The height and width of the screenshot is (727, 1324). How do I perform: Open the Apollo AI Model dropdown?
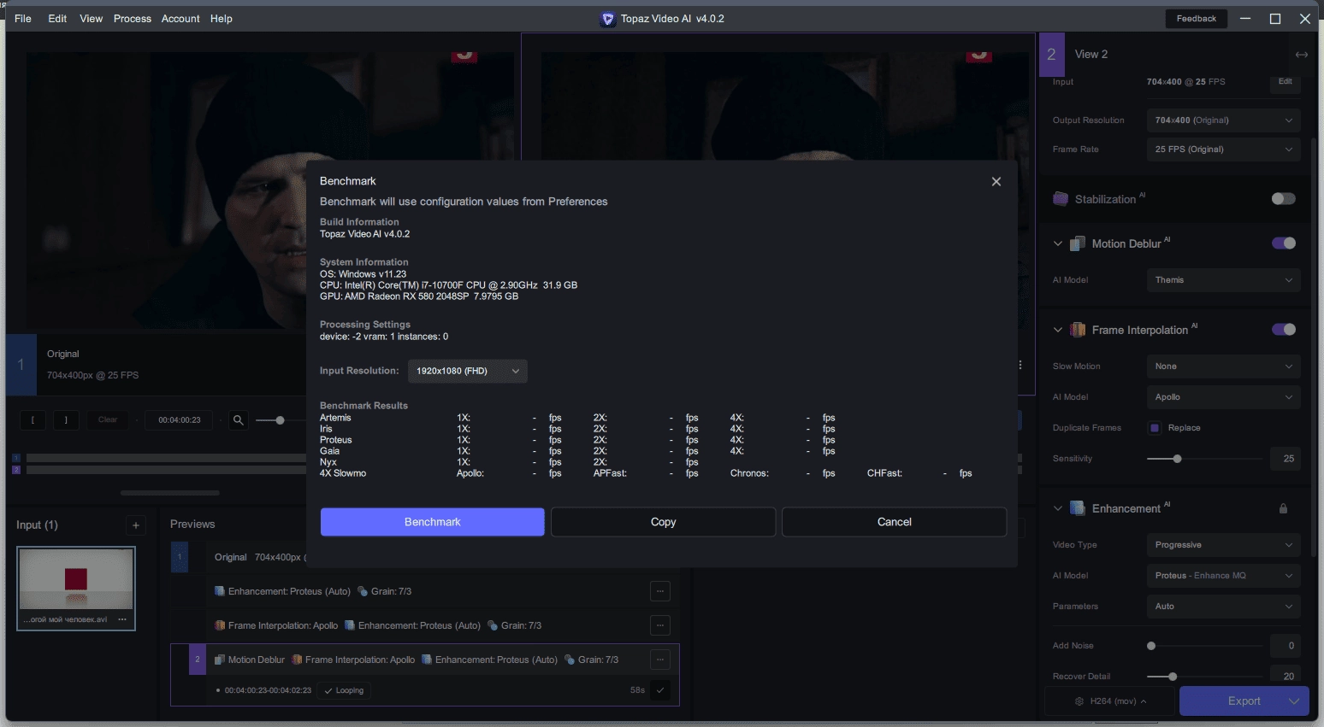click(1223, 397)
